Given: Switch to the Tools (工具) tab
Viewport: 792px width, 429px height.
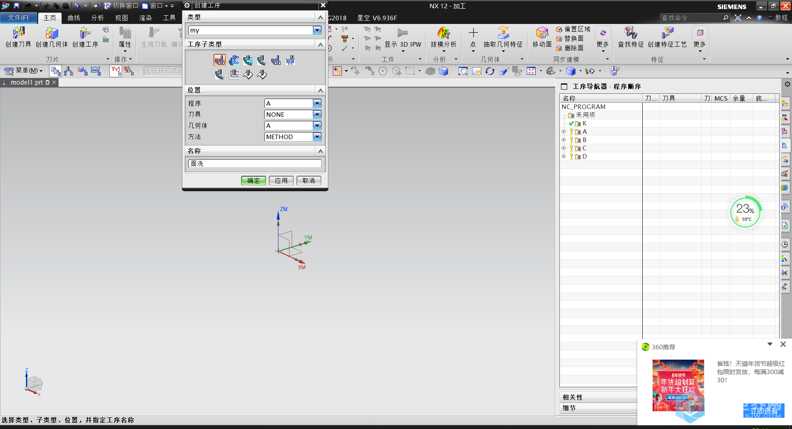Looking at the screenshot, I should 169,18.
